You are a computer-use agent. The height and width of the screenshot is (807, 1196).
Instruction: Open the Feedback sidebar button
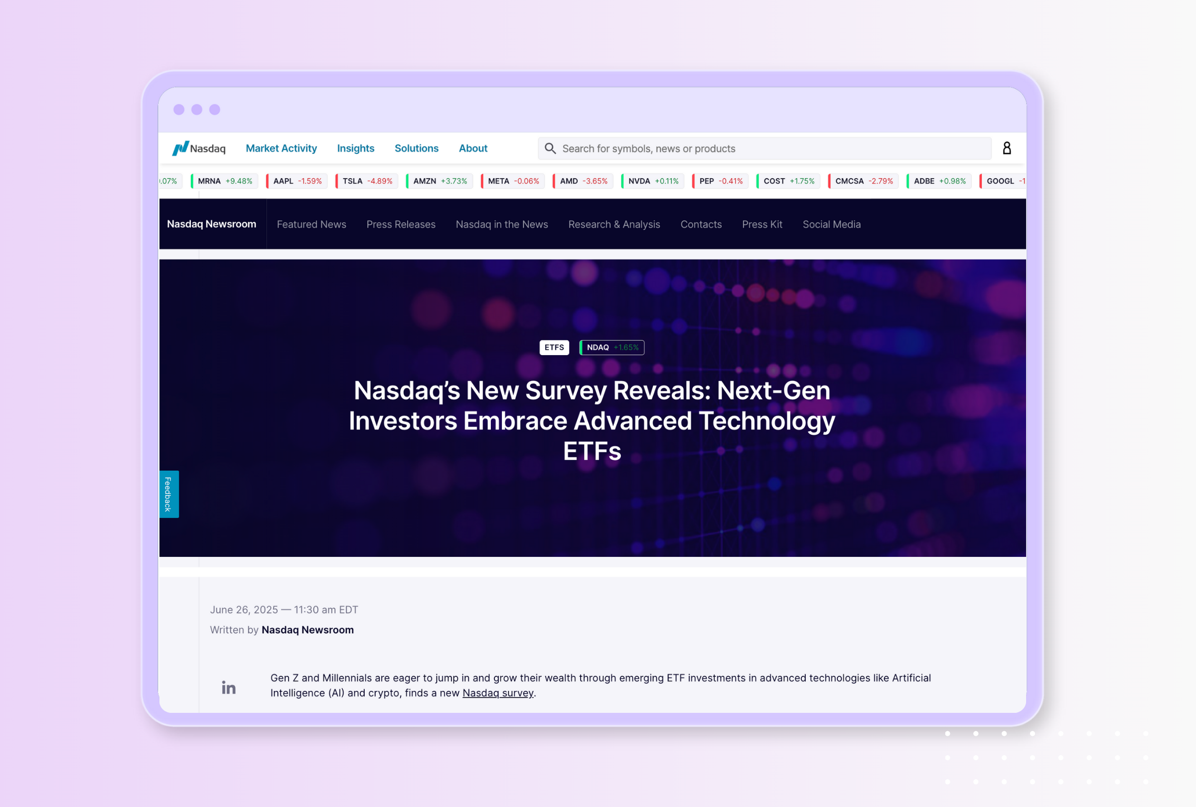(168, 494)
